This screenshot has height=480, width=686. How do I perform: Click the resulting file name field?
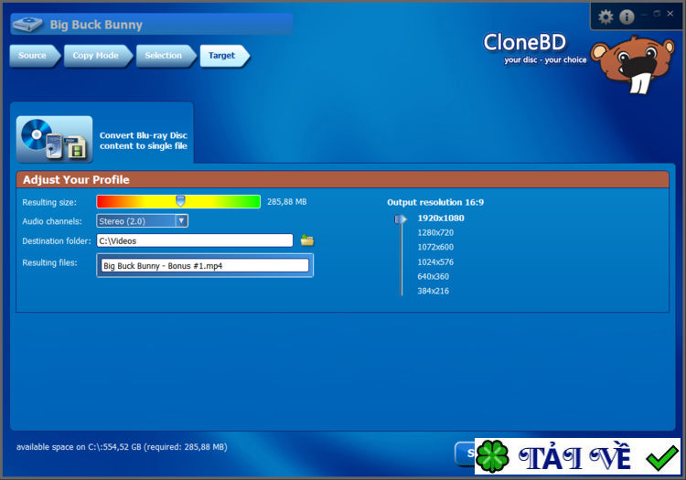pos(205,265)
